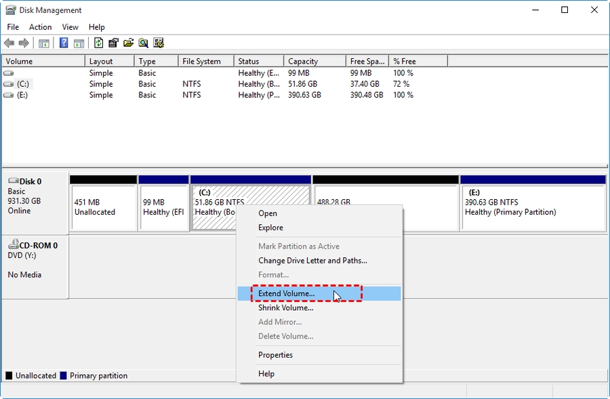This screenshot has width=610, height=399.
Task: Choose Shrink Volume in context menu
Action: click(x=285, y=308)
